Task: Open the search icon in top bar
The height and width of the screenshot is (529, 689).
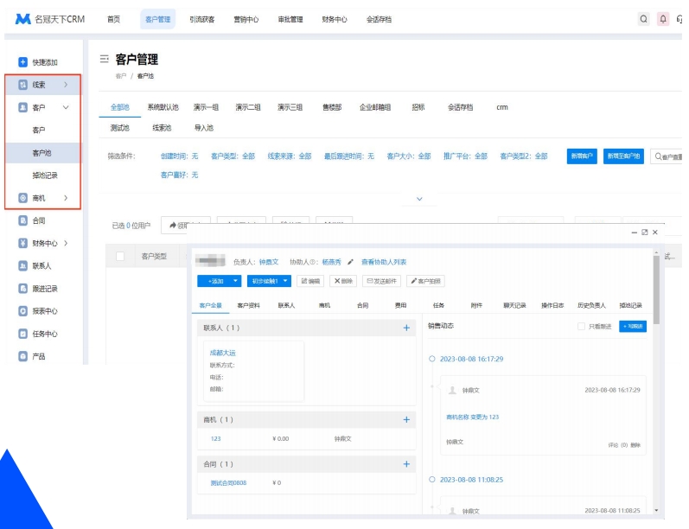Action: (x=644, y=19)
